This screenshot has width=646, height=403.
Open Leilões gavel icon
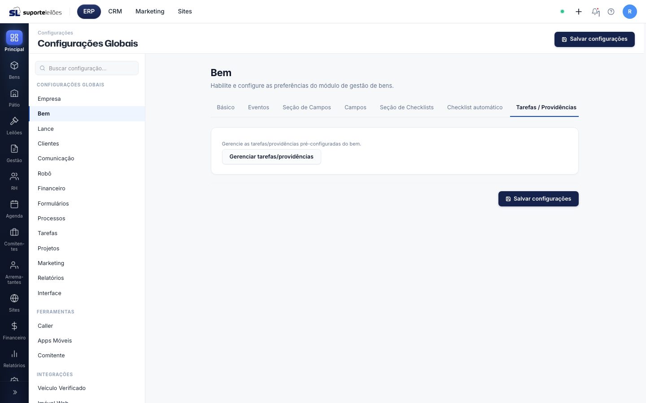pyautogui.click(x=14, y=121)
